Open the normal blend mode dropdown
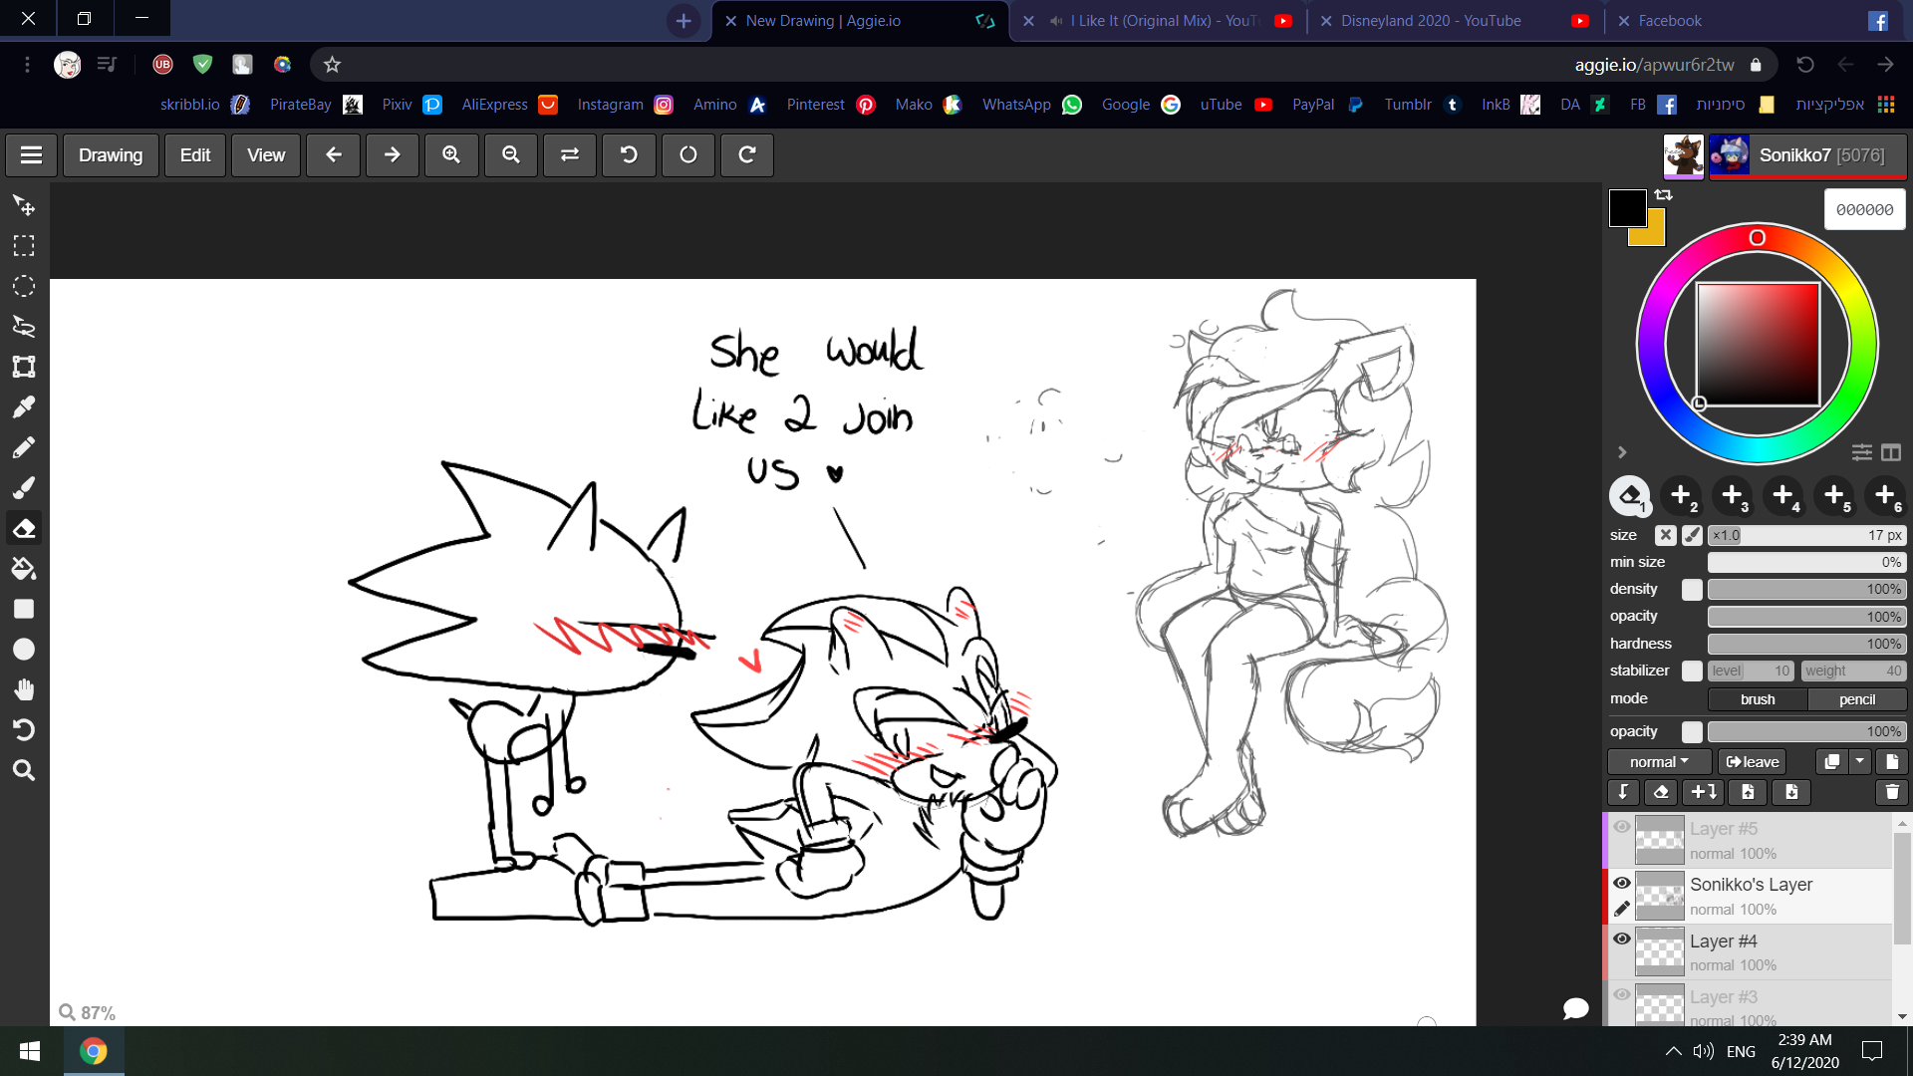The width and height of the screenshot is (1913, 1076). click(1659, 762)
